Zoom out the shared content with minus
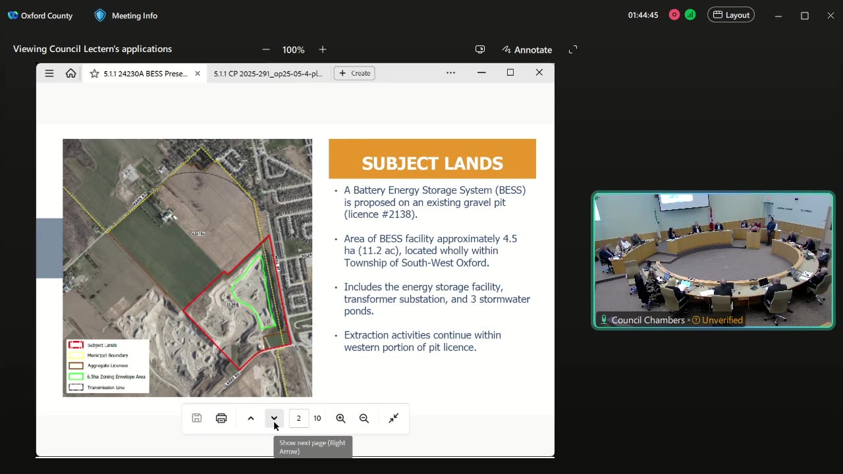This screenshot has height=474, width=843. pyautogui.click(x=266, y=49)
